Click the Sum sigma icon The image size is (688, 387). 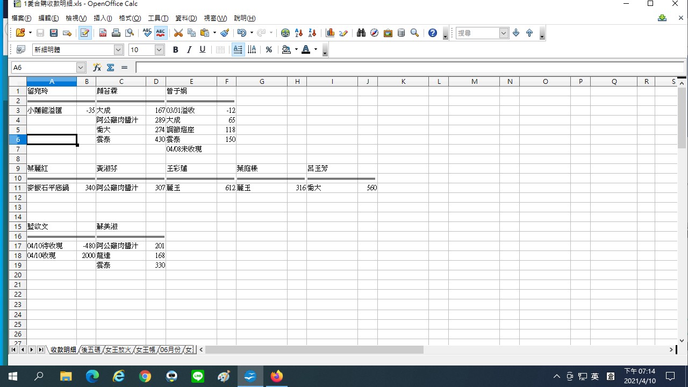(x=111, y=68)
